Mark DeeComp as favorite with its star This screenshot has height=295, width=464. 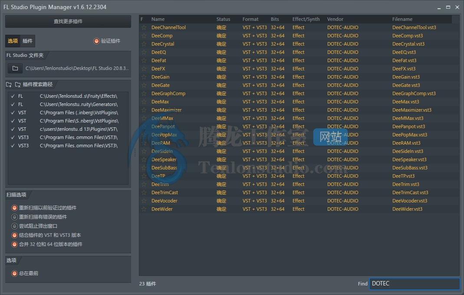pyautogui.click(x=144, y=36)
